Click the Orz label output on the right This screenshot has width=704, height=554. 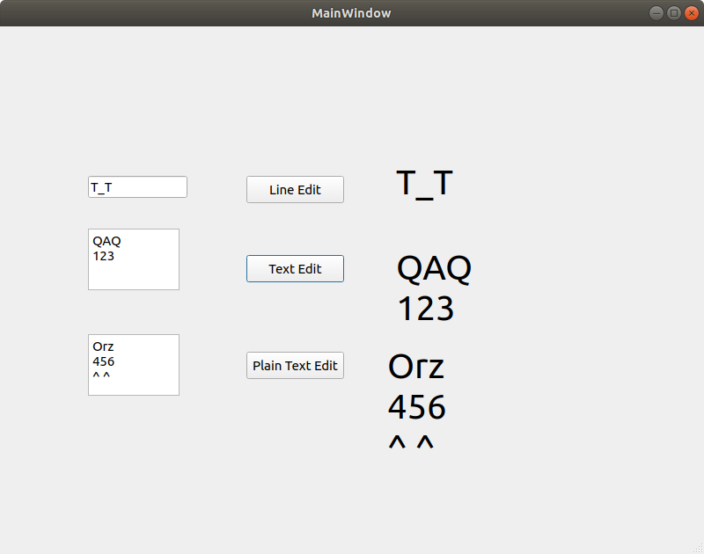pos(415,367)
